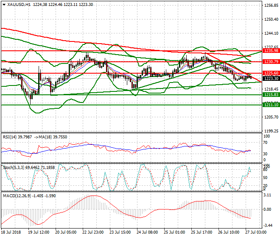
Task: Click the 25 Jul 17:00 time label
Action: pyautogui.click(x=202, y=232)
